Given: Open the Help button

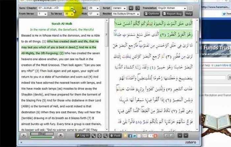Looking at the screenshot, I should click(188, 14).
